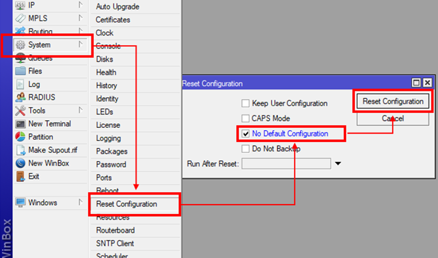The height and width of the screenshot is (258, 438).
Task: Click the RADIUS users icon
Action: pyautogui.click(x=20, y=97)
